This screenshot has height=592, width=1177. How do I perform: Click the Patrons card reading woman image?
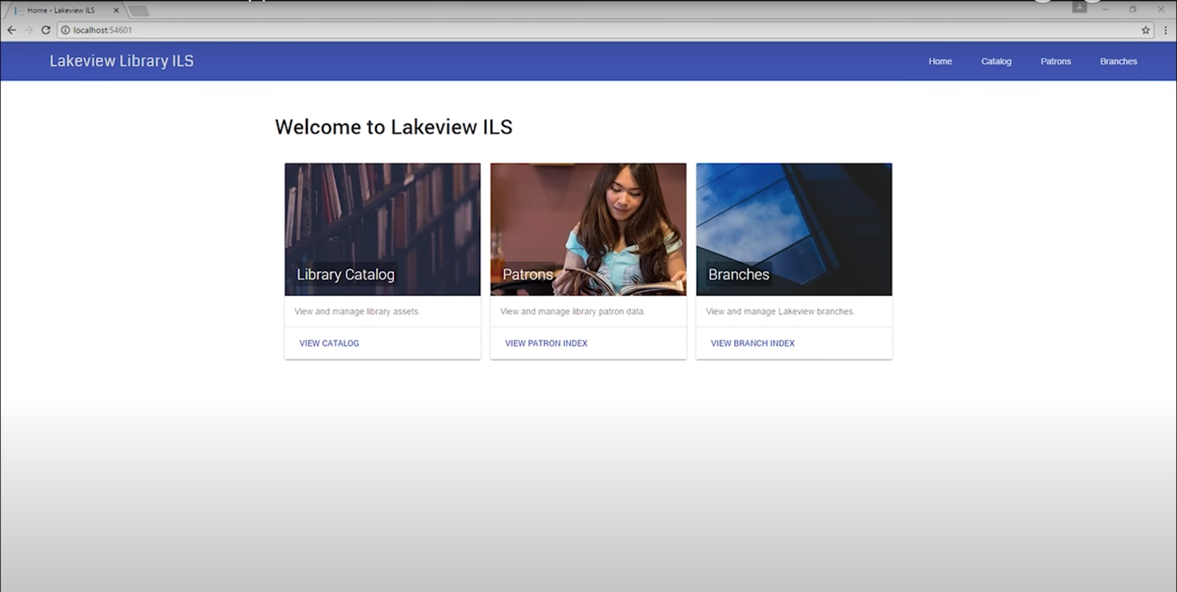588,216
